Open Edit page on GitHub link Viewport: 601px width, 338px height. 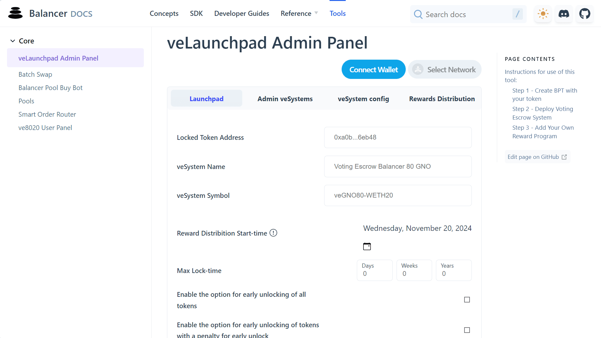[537, 157]
